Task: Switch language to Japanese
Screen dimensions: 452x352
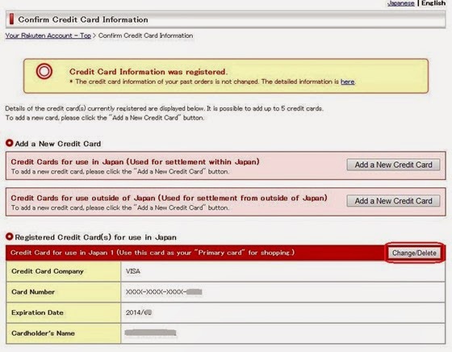Action: 400,3
